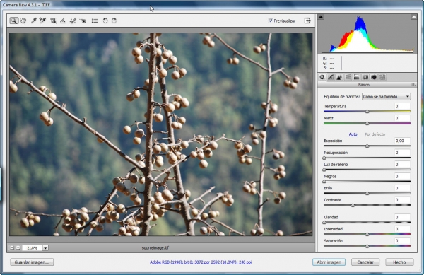The width and height of the screenshot is (424, 275).
Task: Open the Basic (Básico) panel tab
Action: (322, 77)
